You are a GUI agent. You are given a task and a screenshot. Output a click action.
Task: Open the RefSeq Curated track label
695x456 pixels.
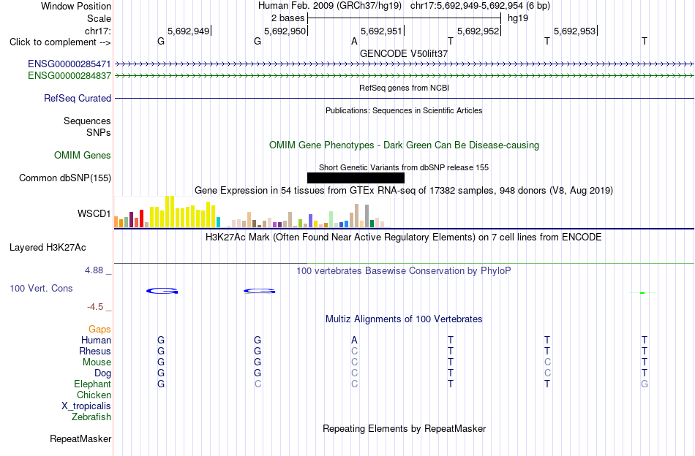78,98
